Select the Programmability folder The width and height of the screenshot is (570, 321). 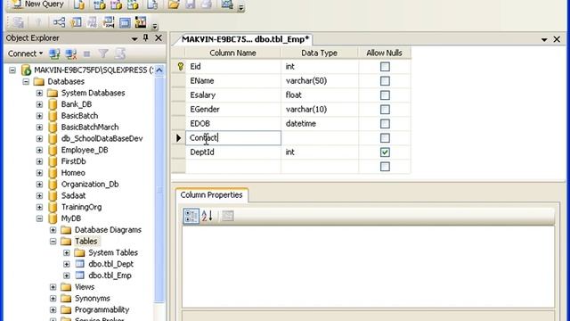pos(102,309)
